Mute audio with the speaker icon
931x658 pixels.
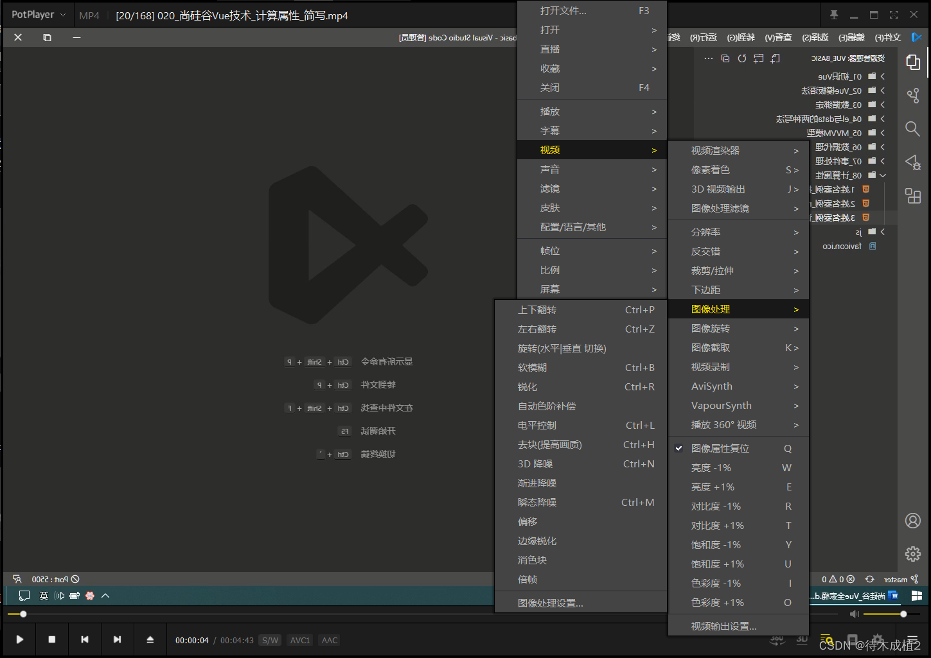pyautogui.click(x=854, y=614)
